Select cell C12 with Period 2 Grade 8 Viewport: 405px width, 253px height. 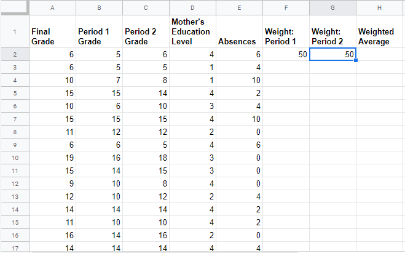146,183
